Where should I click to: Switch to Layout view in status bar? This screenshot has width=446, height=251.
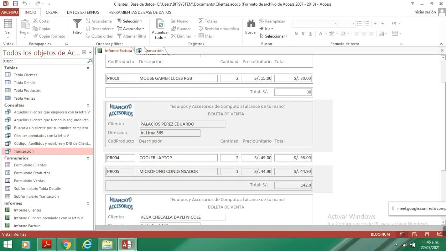[x=427, y=234]
